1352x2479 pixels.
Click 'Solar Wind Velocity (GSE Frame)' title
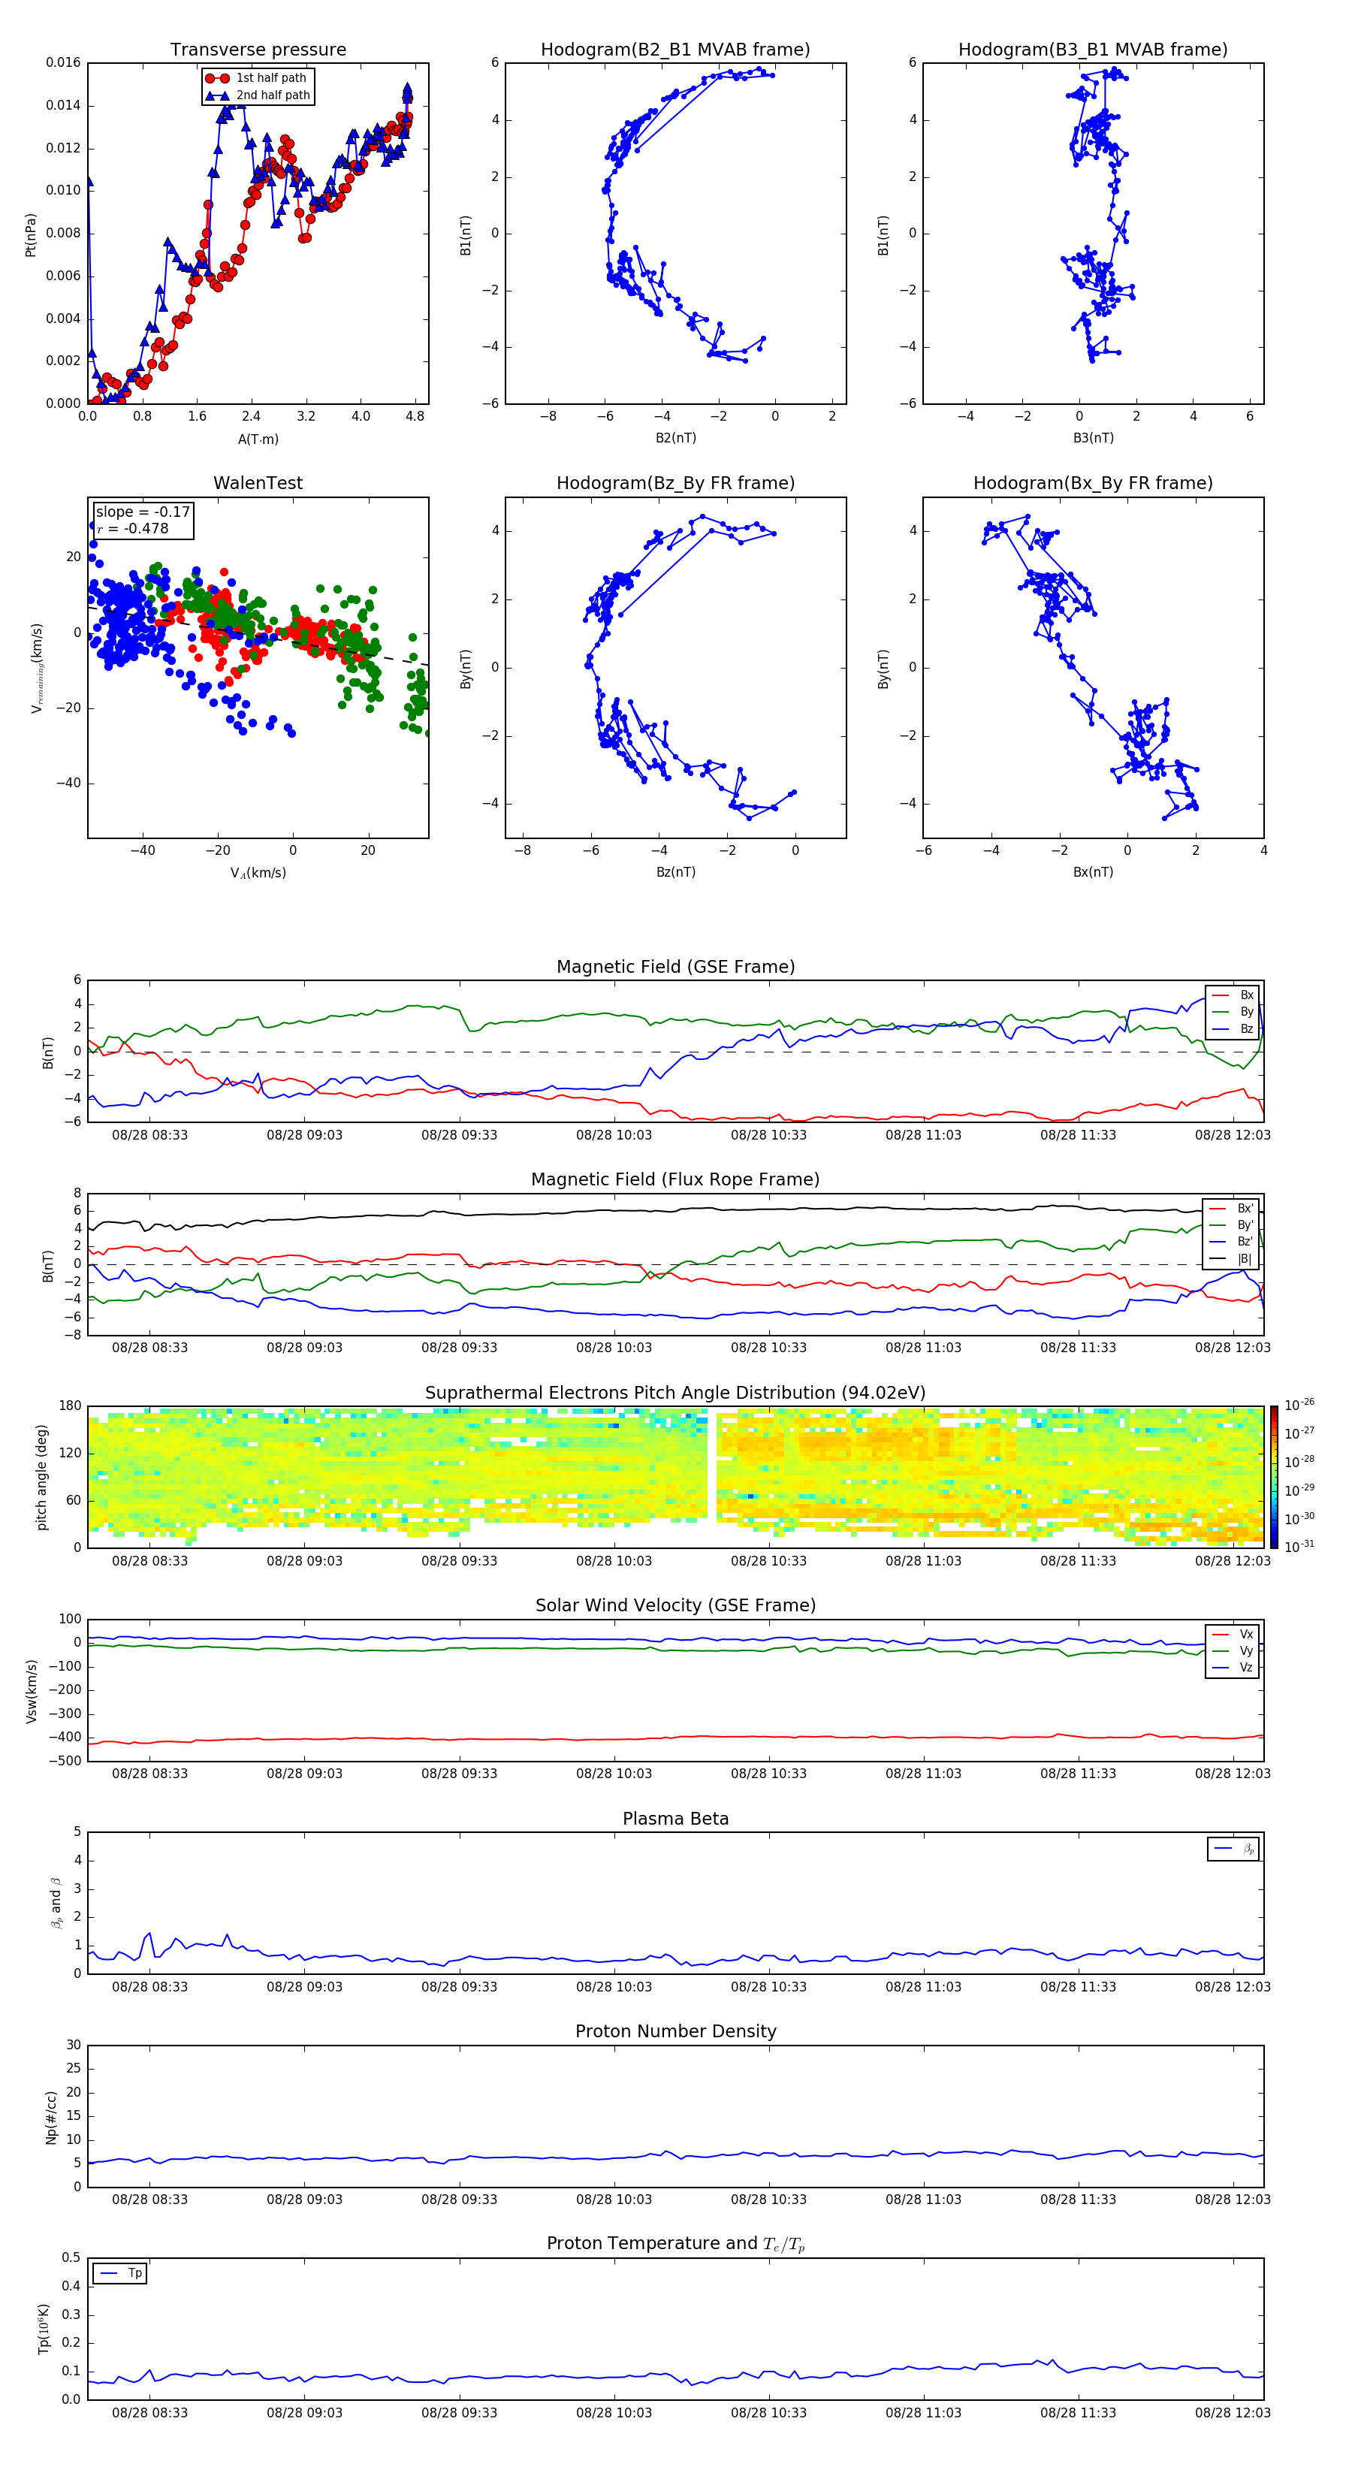coord(675,1606)
